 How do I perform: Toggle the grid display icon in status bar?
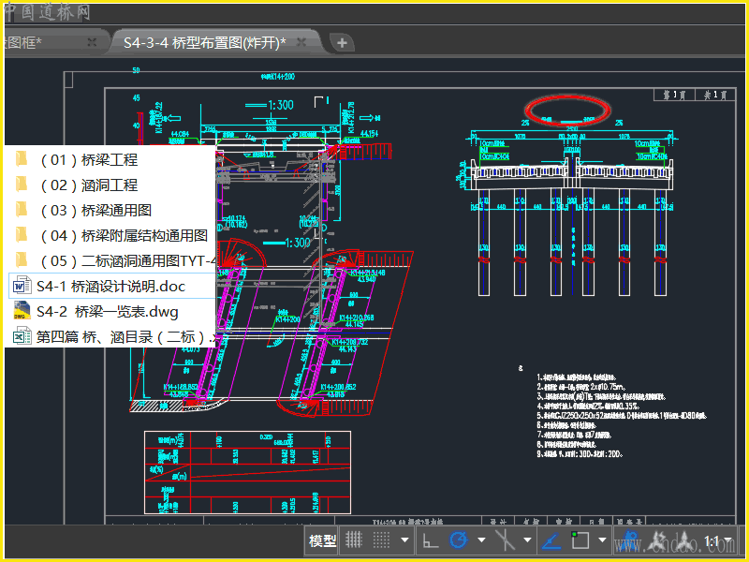tap(354, 540)
